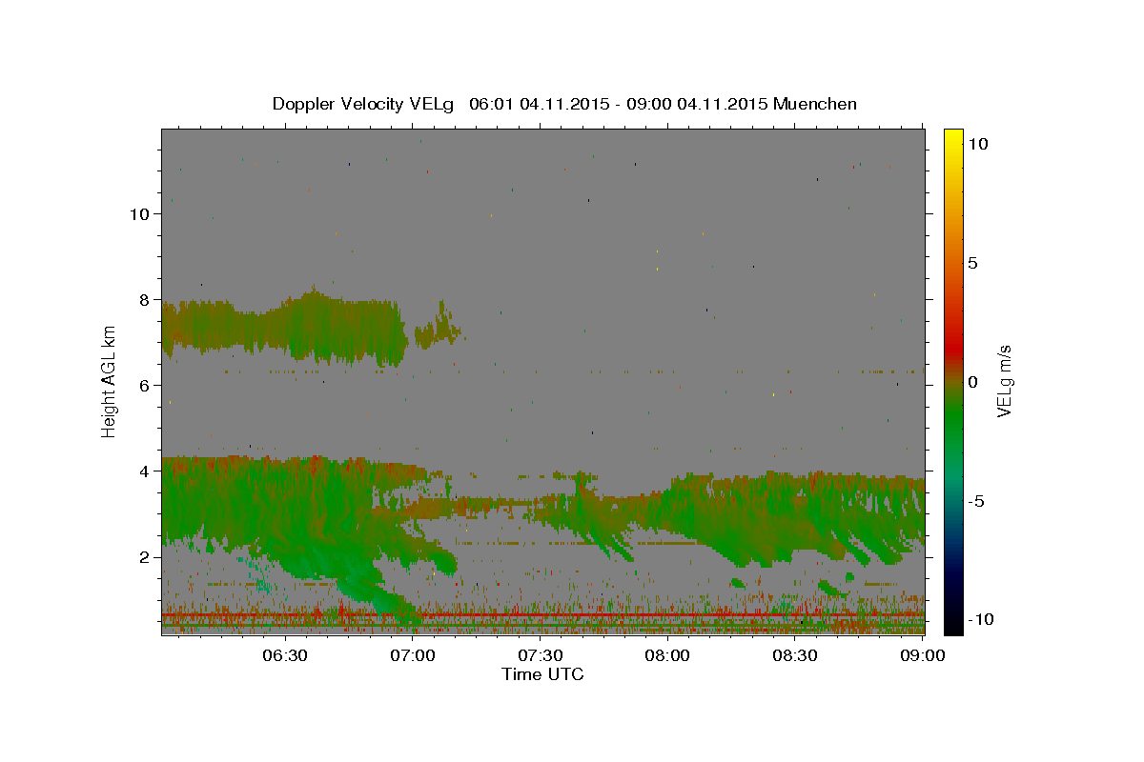The width and height of the screenshot is (1144, 762).
Task: Click the colorbar value 10 label
Action: click(978, 144)
